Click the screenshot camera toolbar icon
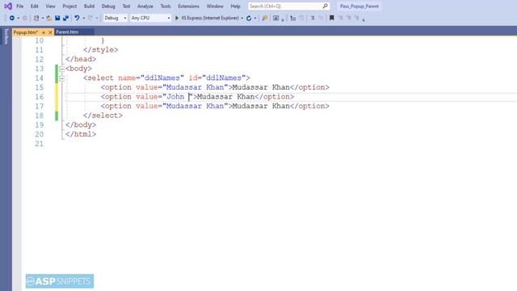The image size is (517, 291). (276, 18)
